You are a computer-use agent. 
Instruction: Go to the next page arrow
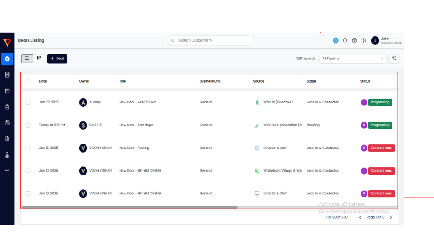click(x=391, y=217)
